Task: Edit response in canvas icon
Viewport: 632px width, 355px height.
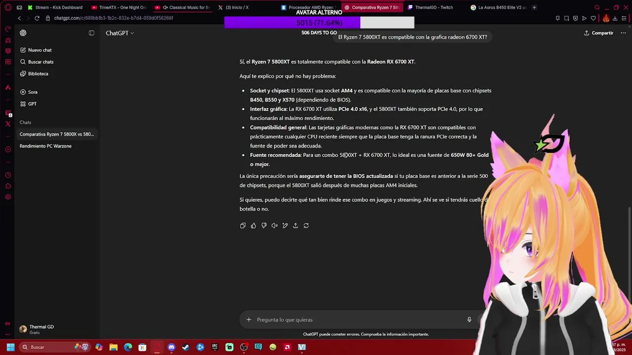Action: (285, 225)
